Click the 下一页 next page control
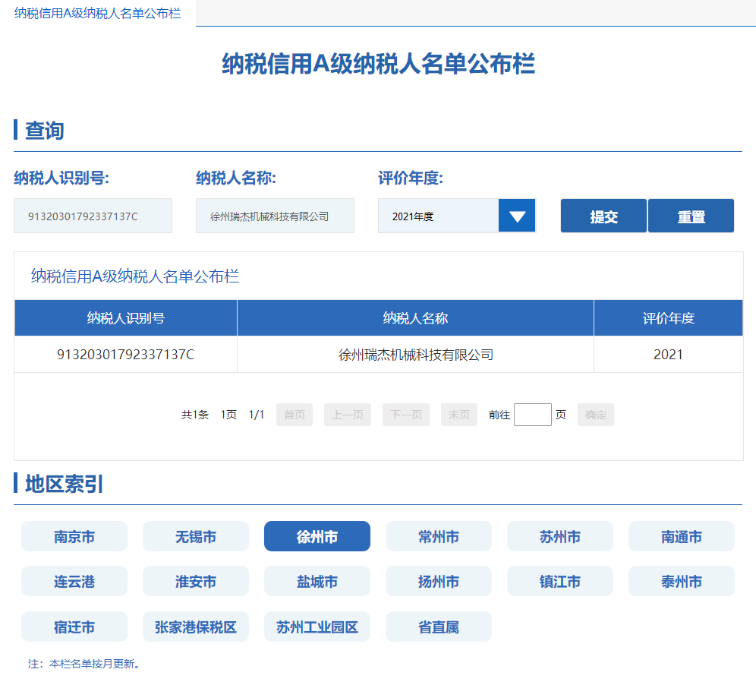Image resolution: width=756 pixels, height=685 pixels. [405, 415]
